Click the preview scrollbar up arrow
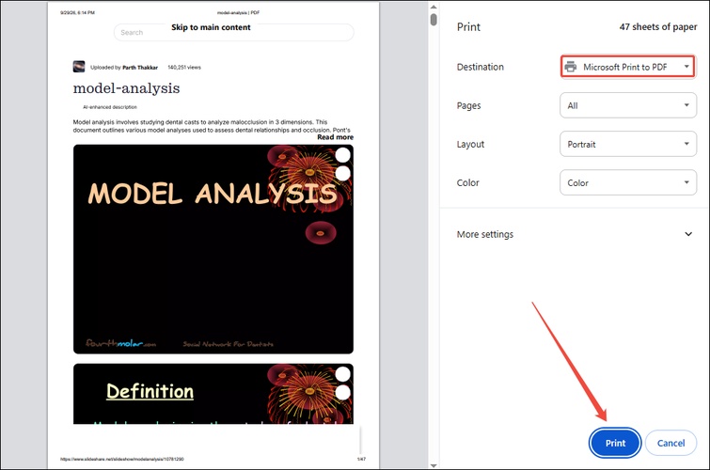This screenshot has height=470, width=710. click(x=434, y=7)
